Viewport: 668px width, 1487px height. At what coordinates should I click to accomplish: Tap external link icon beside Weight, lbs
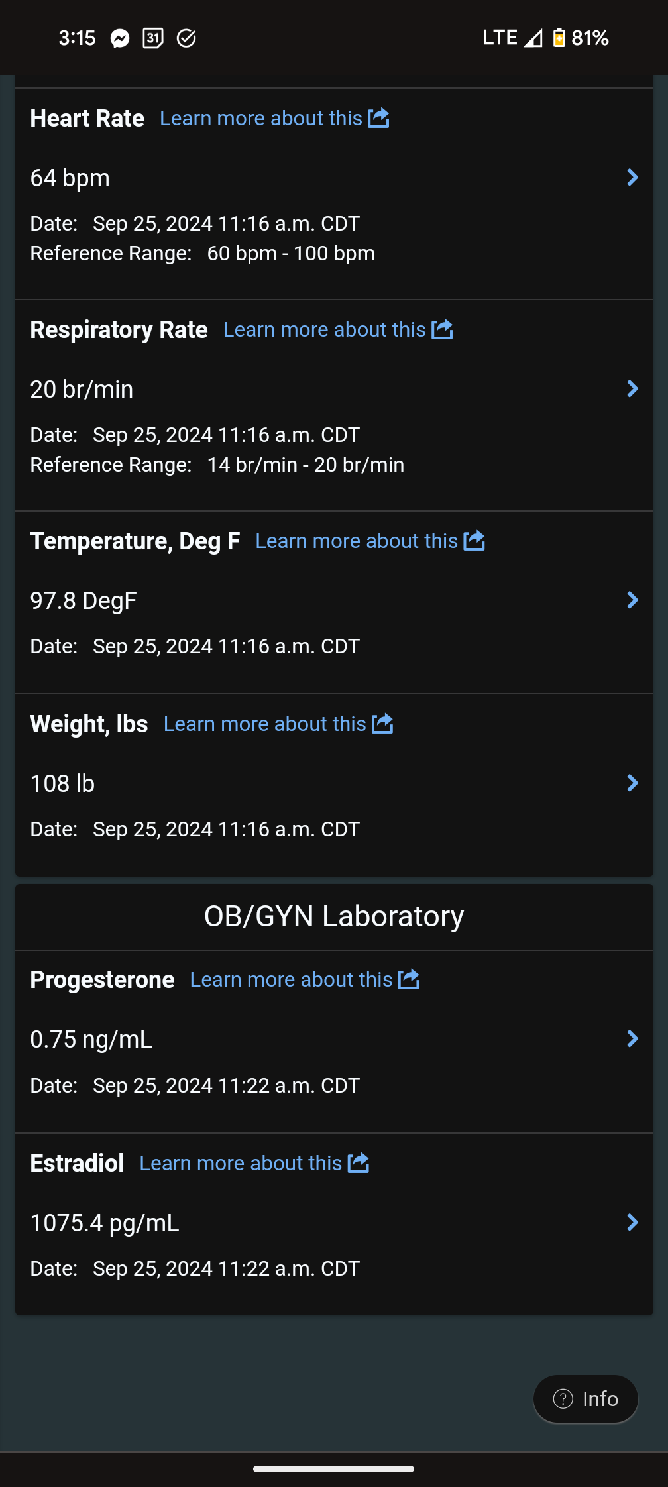(x=382, y=724)
